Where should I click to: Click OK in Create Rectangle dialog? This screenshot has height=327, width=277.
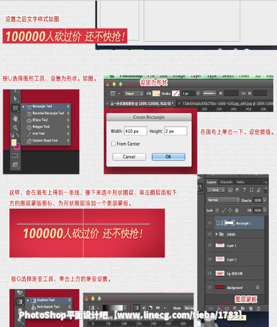168,157
